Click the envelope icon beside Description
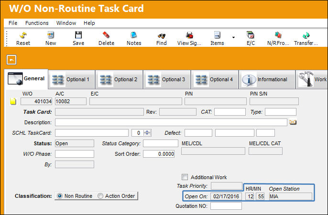This screenshot has height=215, width=328. tap(293, 122)
